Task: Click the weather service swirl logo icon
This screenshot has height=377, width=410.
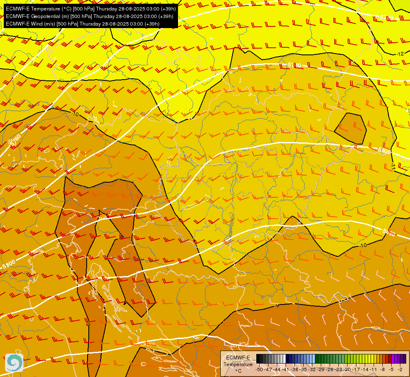Action: (14, 362)
